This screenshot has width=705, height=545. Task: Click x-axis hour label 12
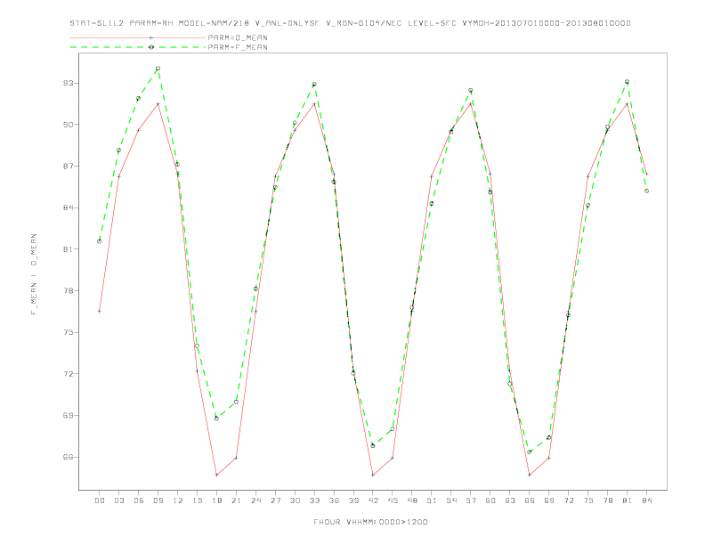(x=178, y=500)
